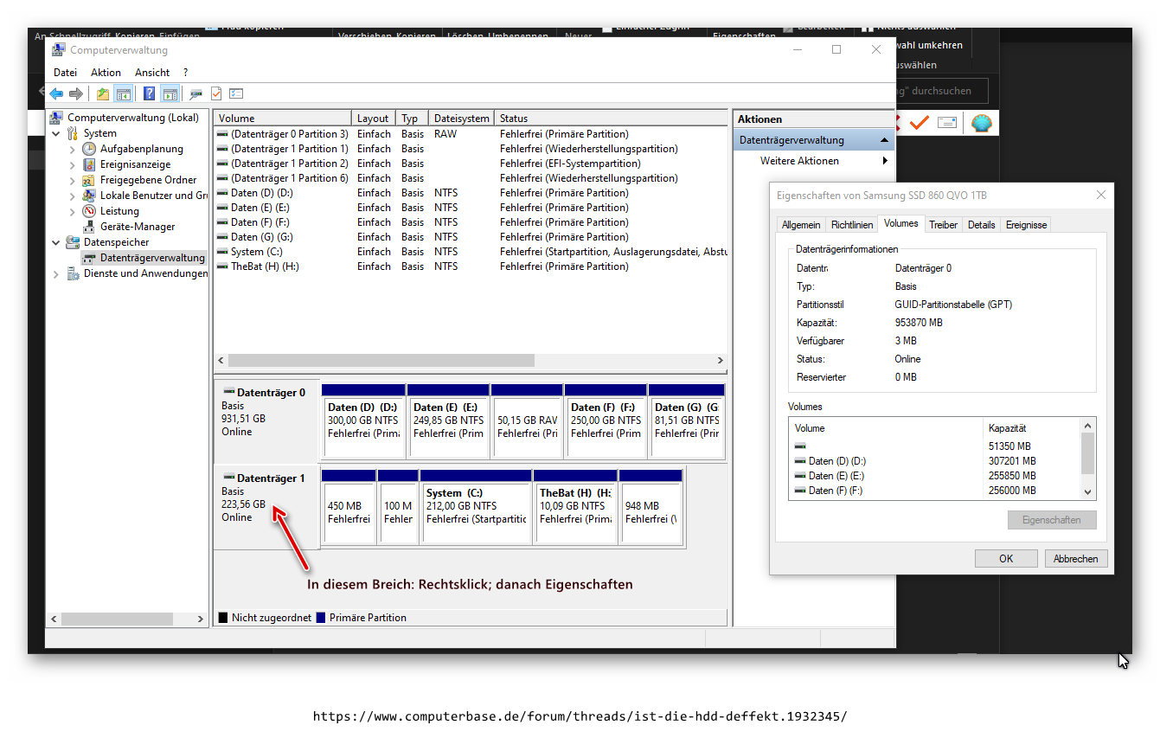Switch to the Ereignisse tab

(x=1026, y=225)
